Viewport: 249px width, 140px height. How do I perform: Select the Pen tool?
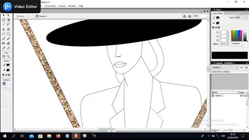(4, 29)
